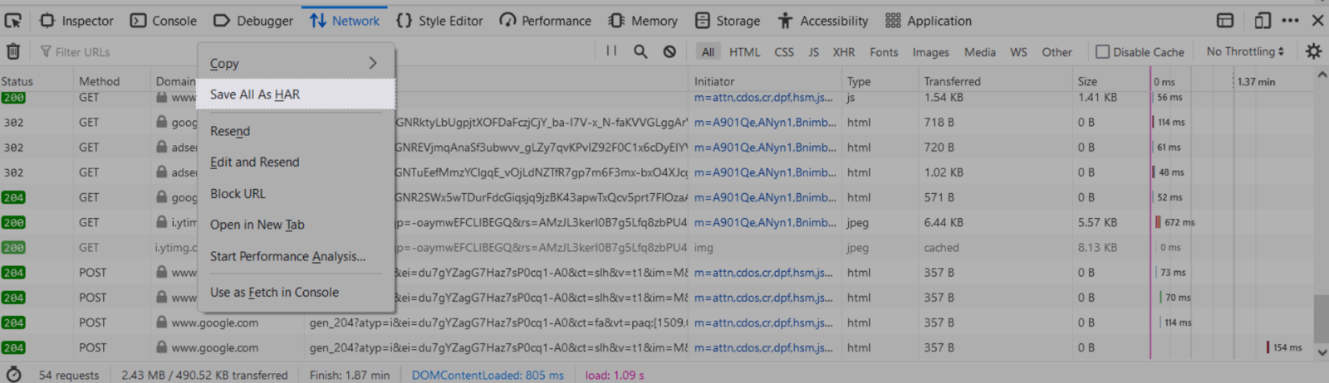Filter requests by XHR type

(844, 52)
